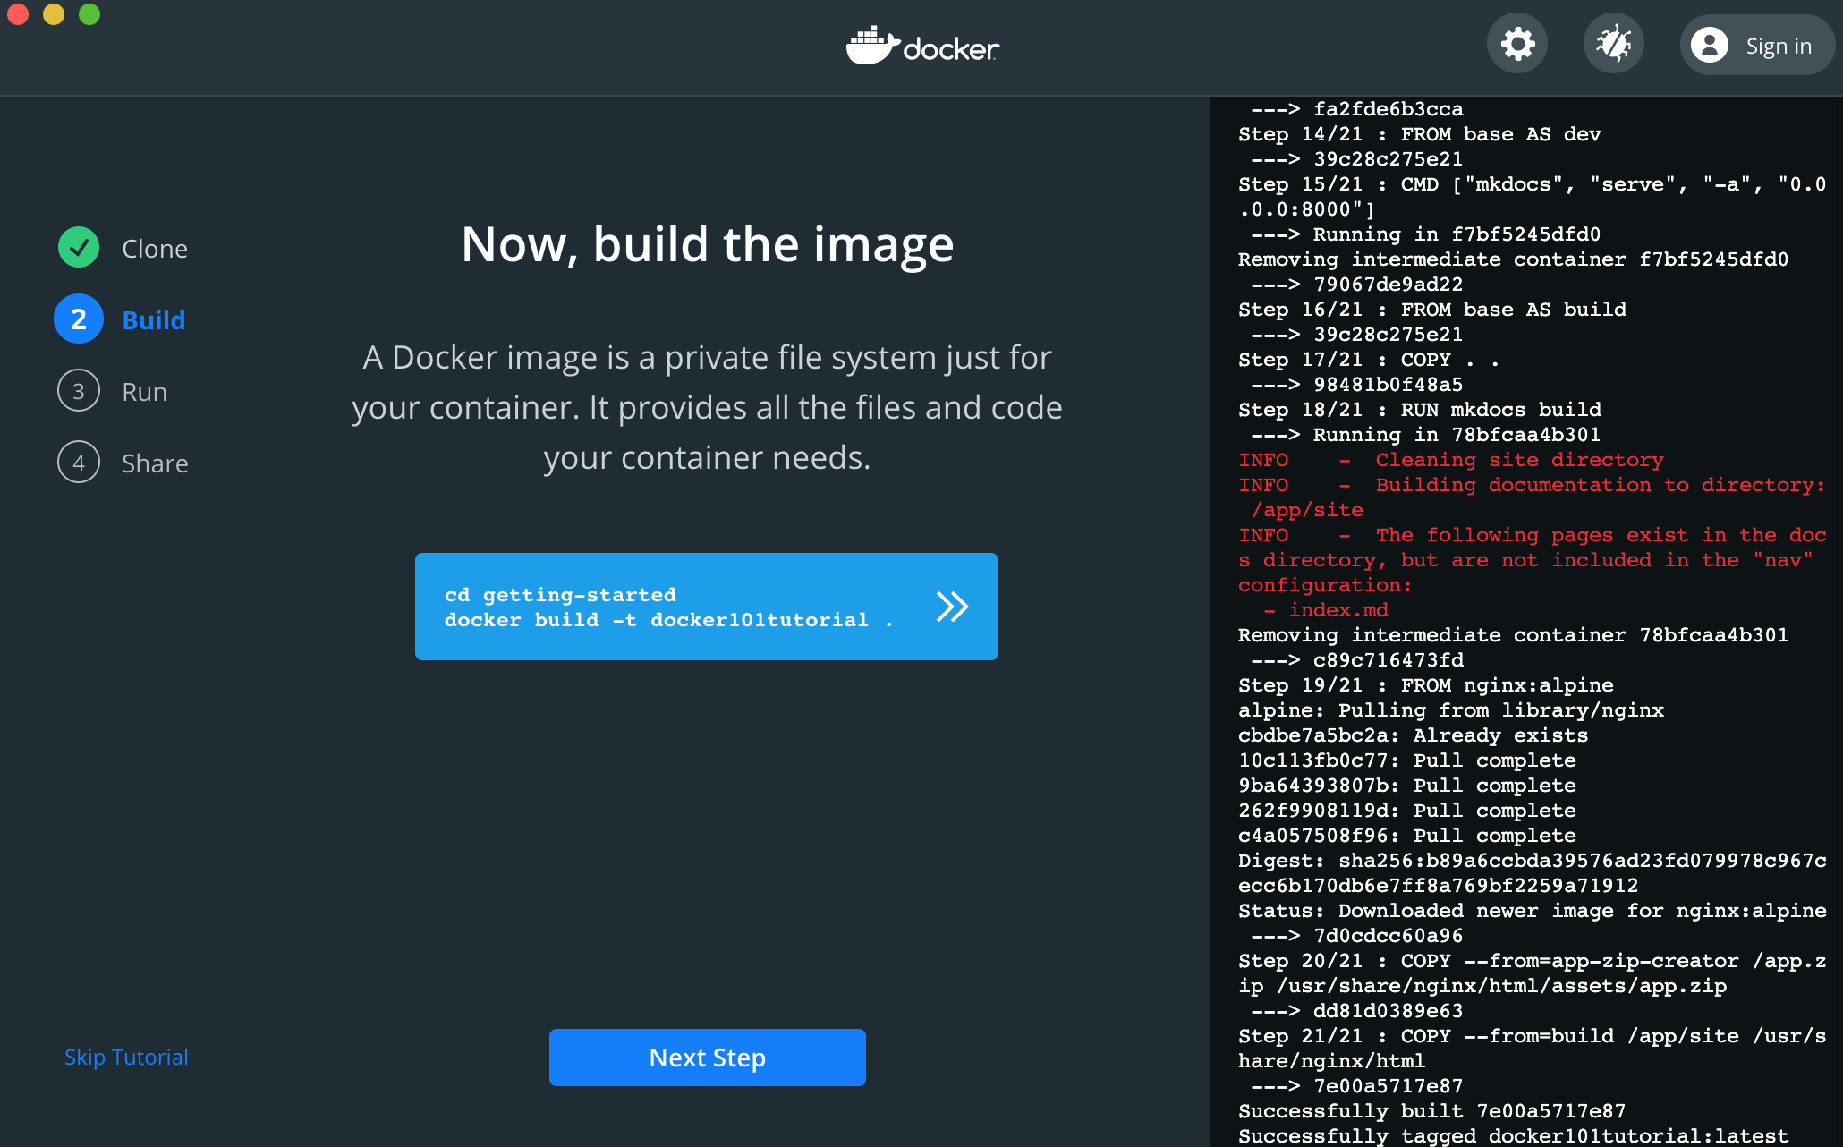This screenshot has width=1843, height=1147.
Task: Click the Skip Tutorial link
Action: pos(126,1057)
